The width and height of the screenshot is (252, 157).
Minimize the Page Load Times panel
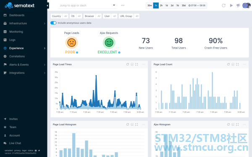(132, 64)
